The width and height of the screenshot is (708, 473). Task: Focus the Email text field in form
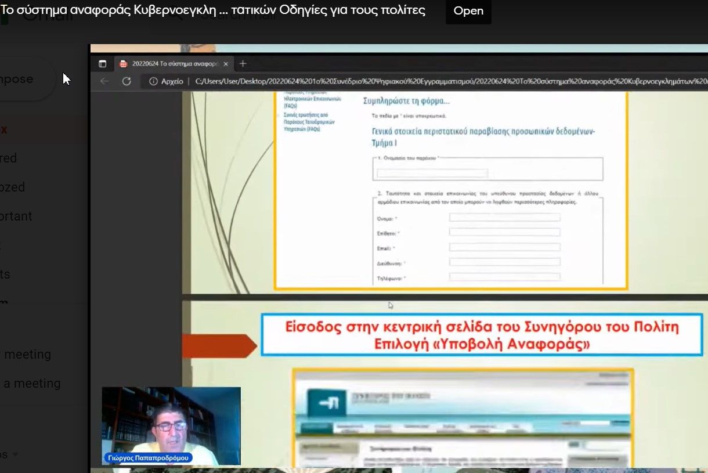(504, 247)
